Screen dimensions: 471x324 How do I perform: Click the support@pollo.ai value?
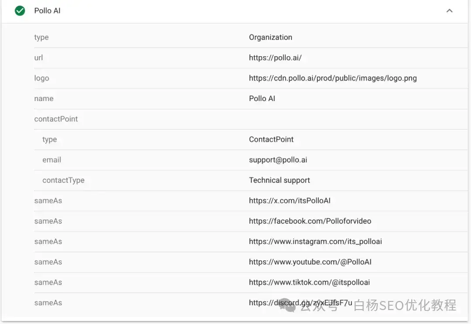278,160
